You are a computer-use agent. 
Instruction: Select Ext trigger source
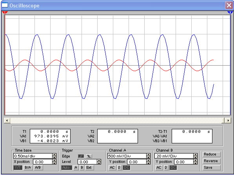click(89, 168)
